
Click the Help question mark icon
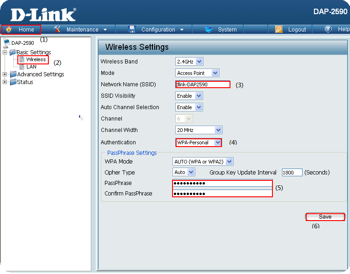(328, 29)
